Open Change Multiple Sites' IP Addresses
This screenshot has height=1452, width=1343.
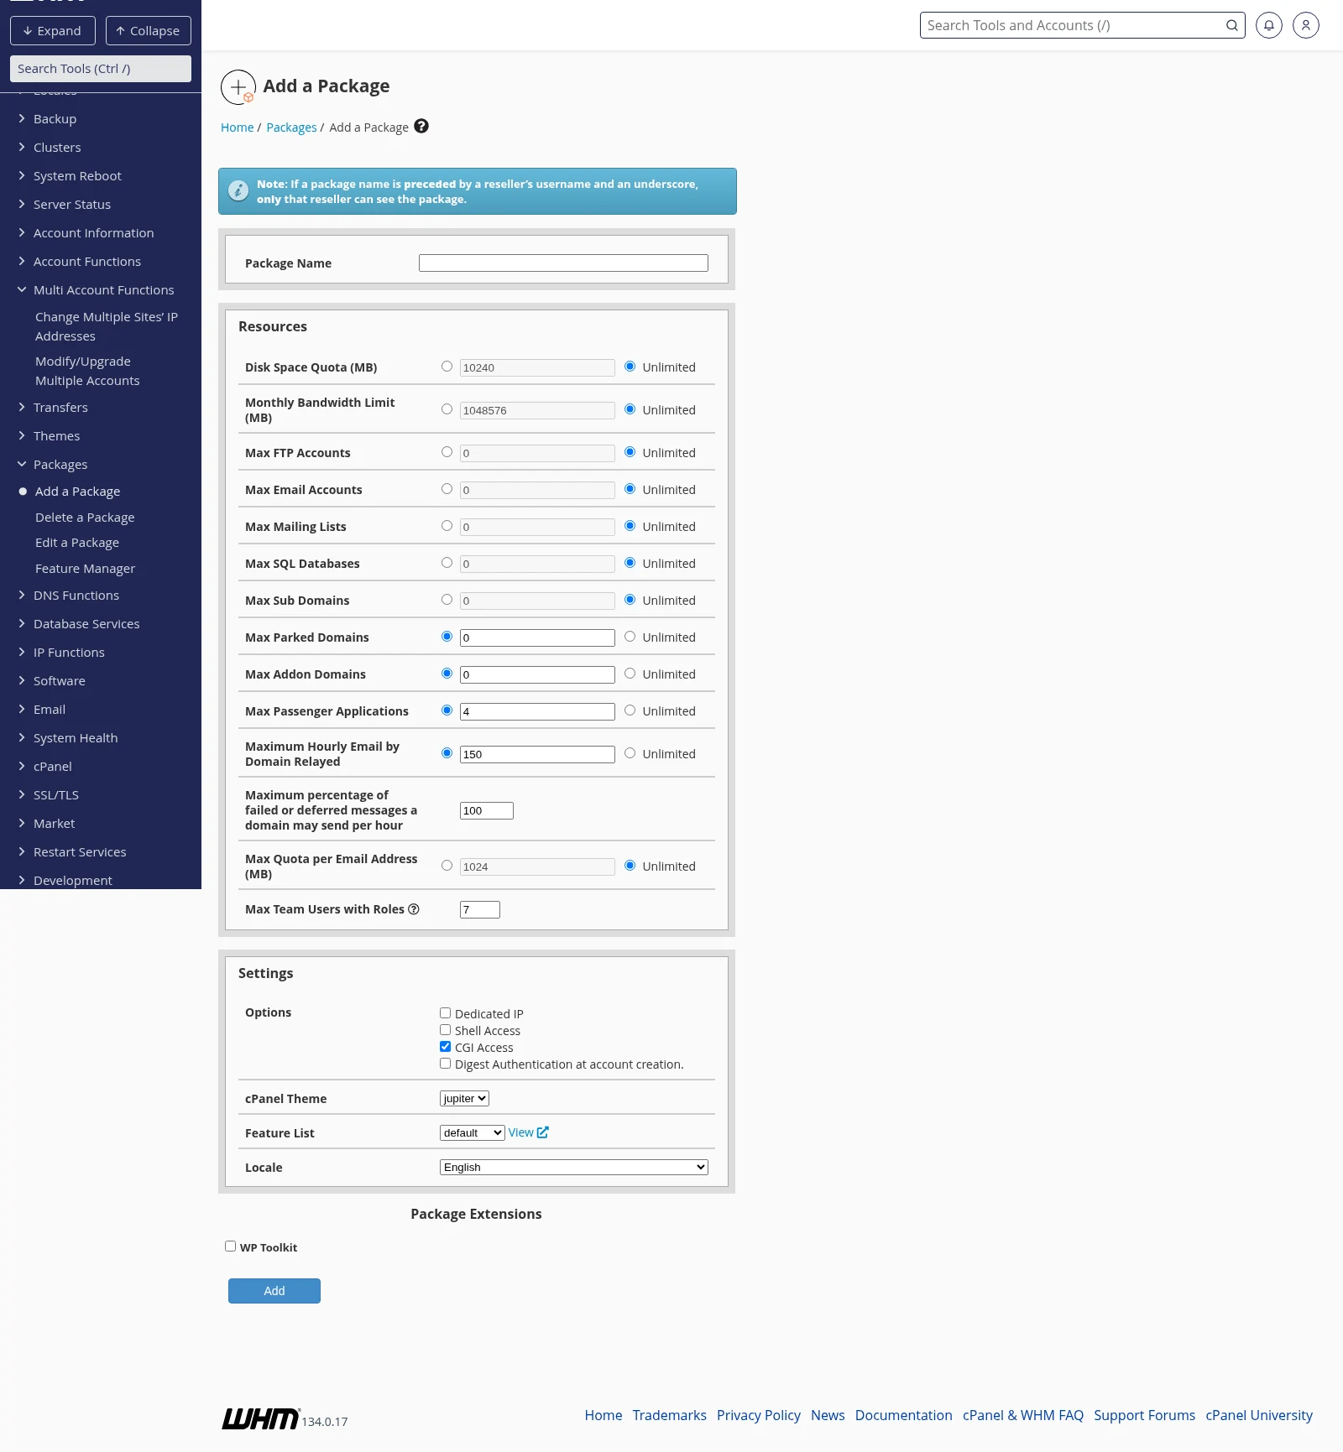coord(107,326)
